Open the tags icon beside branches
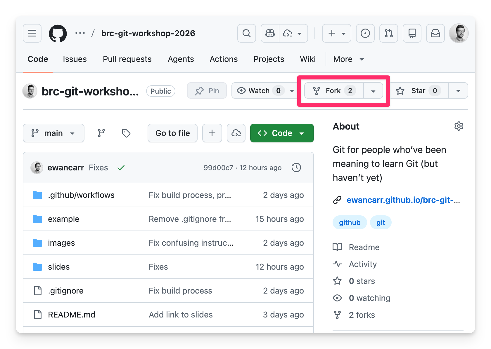Screen dimensions: 491x349 click(126, 133)
